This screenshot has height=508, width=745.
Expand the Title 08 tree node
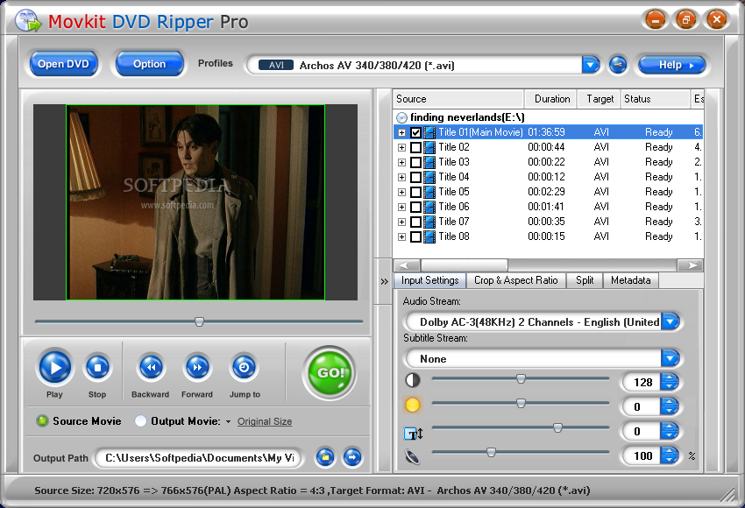(402, 236)
